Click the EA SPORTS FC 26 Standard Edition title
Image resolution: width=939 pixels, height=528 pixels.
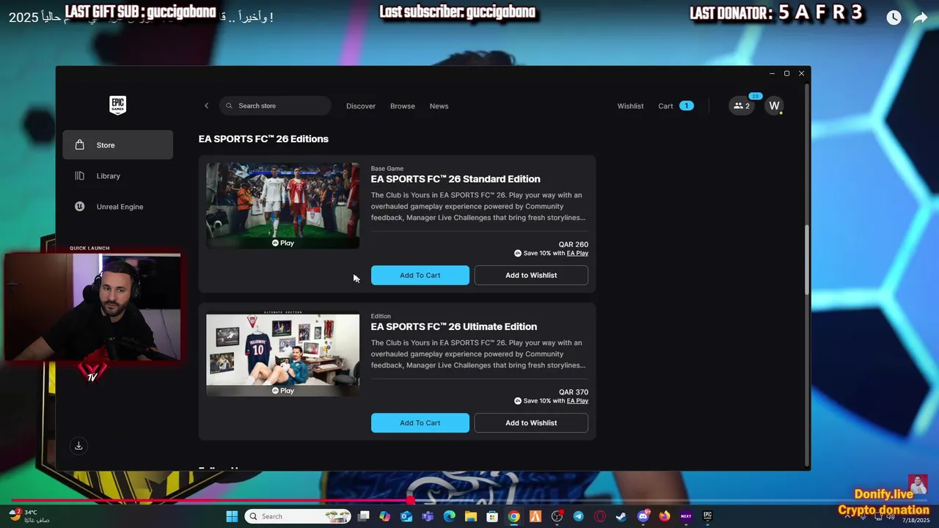click(x=455, y=179)
